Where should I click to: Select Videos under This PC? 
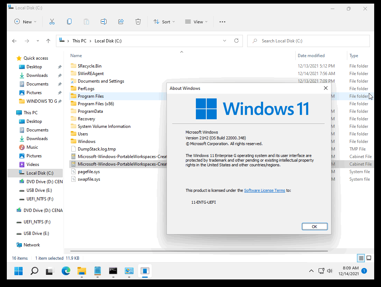pos(33,165)
